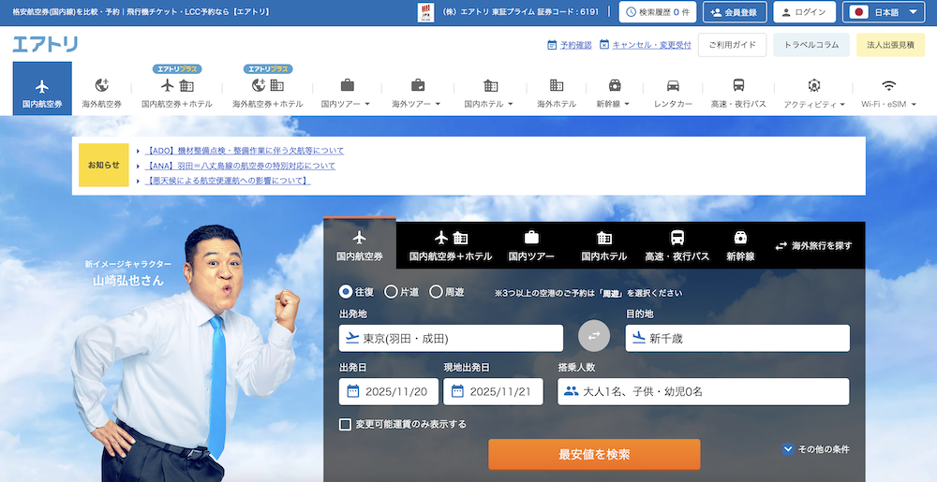Open the 国内ツアー dropdown menu
Screen dimensions: 937x482
(x=346, y=103)
